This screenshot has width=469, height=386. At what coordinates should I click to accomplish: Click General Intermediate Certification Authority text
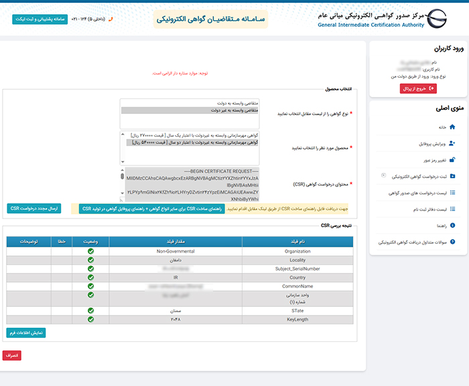pos(371,25)
